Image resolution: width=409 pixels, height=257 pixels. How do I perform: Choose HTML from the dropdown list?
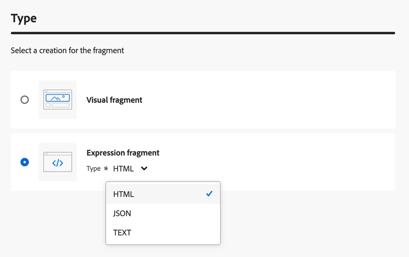(x=124, y=194)
